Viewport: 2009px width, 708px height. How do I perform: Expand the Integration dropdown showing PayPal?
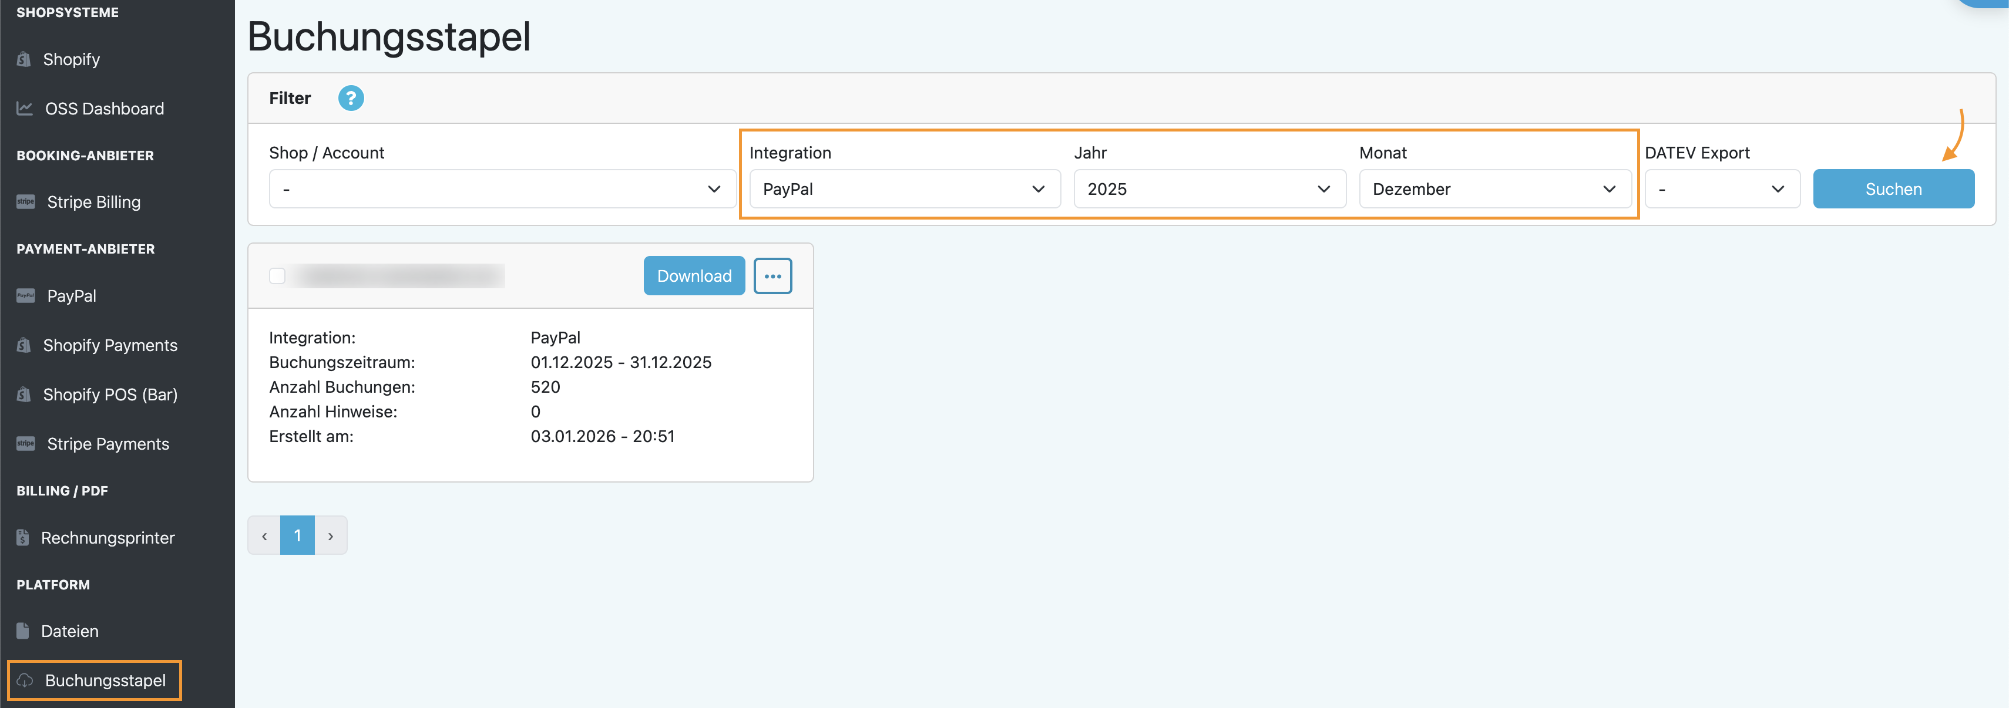click(904, 190)
